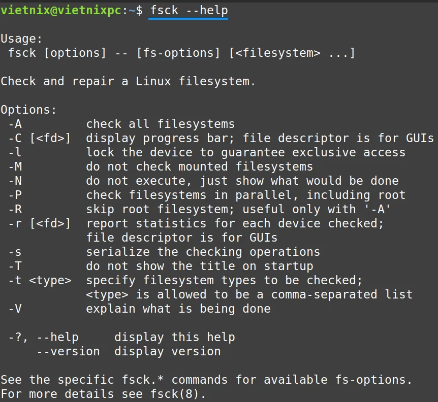
Task: Click the -l lock device option line
Action: (207, 152)
